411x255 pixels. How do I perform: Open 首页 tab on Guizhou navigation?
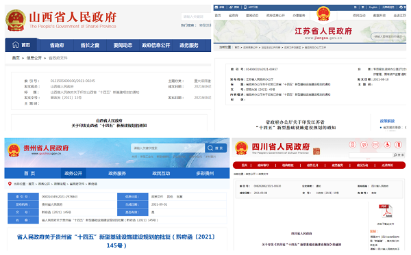[29, 173]
